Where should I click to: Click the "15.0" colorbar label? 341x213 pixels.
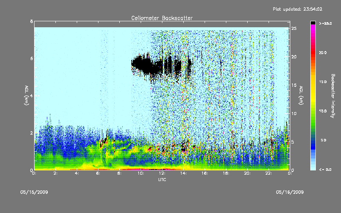pos(323,82)
